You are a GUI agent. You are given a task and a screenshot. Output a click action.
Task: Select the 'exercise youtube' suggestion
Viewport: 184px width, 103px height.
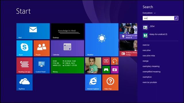150,82
